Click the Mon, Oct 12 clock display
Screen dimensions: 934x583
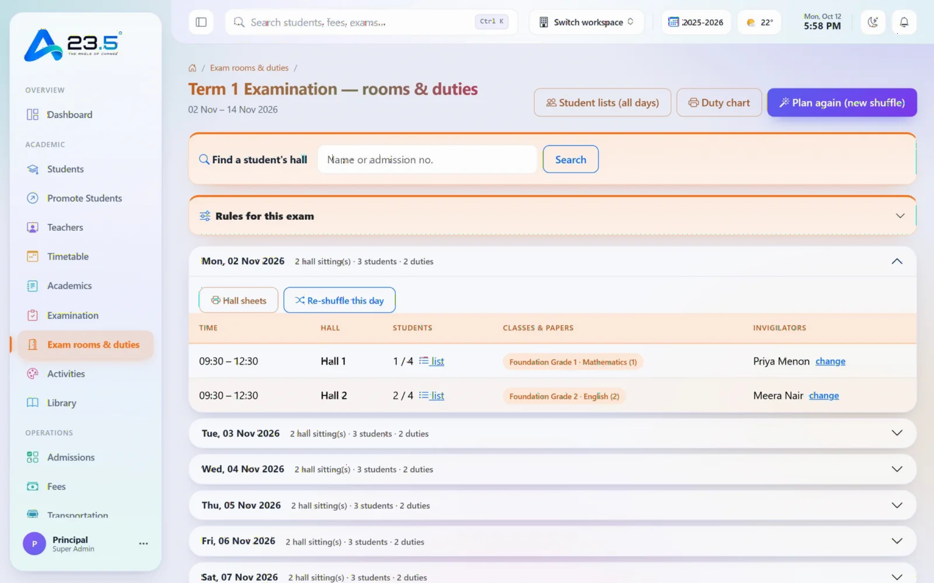coord(822,22)
